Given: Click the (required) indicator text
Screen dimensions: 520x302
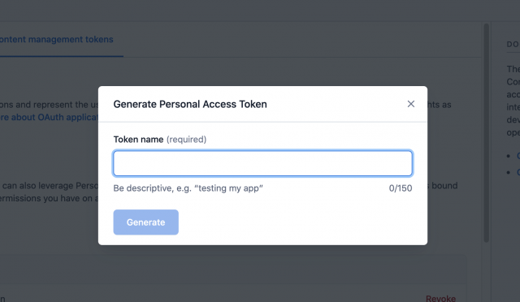Looking at the screenshot, I should [x=186, y=140].
